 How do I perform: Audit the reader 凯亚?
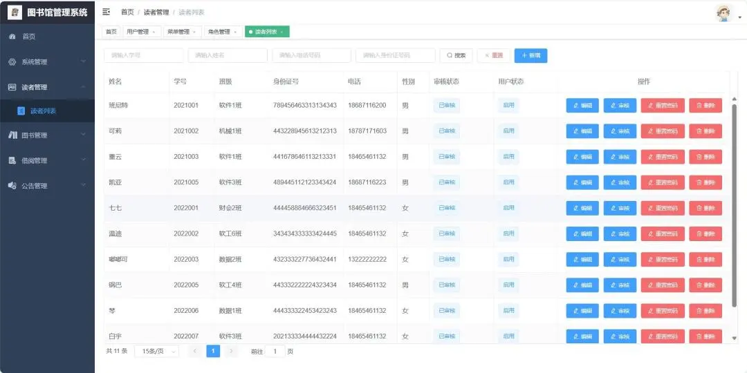pos(620,182)
